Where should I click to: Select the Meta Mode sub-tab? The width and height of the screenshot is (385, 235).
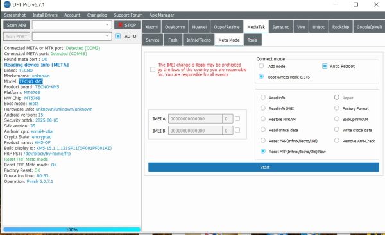(x=229, y=40)
